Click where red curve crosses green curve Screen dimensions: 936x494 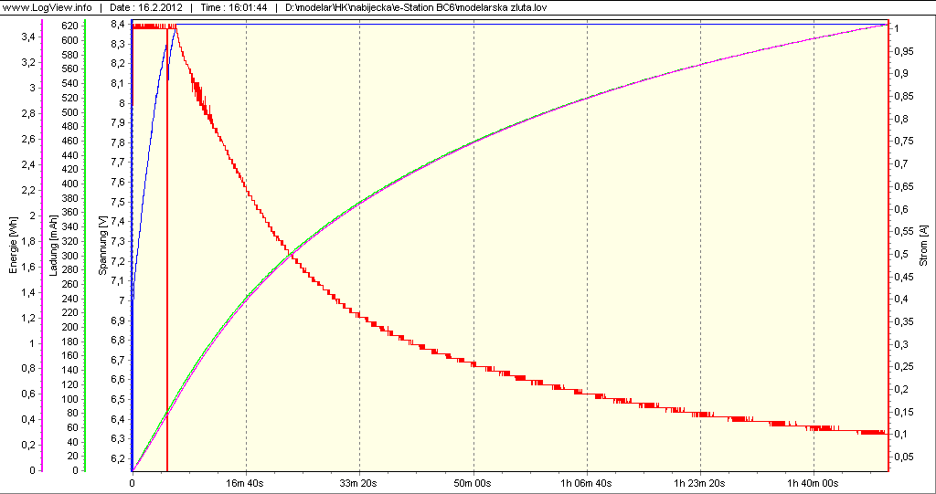point(292,255)
